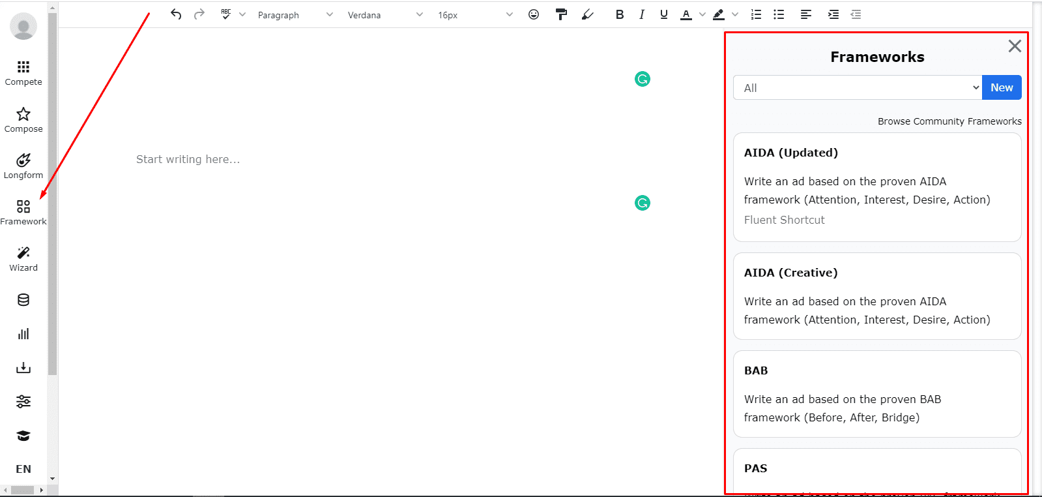Open the Paragraph block format dropdown
1042x497 pixels.
[x=295, y=15]
